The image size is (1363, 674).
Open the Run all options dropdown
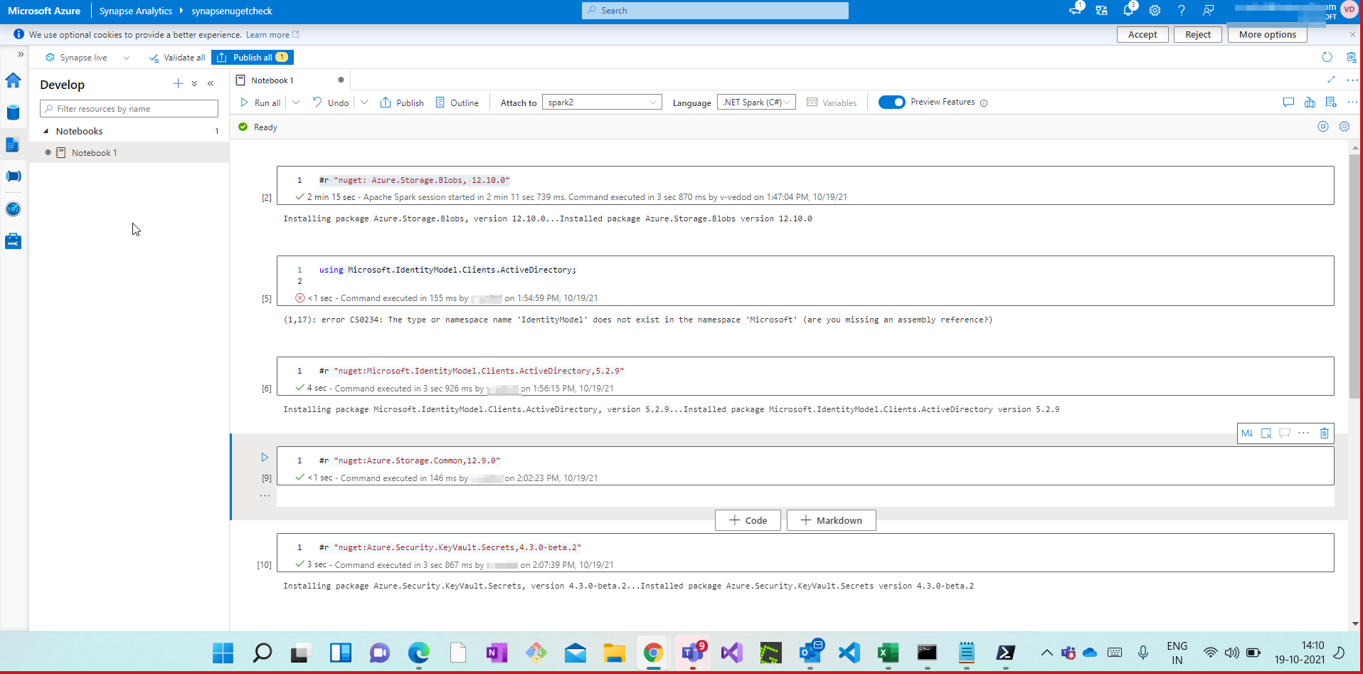coord(296,102)
